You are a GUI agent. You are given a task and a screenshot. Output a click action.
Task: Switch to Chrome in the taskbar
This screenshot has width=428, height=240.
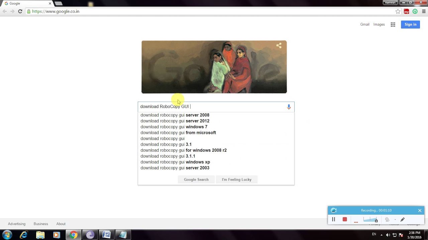[74, 235]
